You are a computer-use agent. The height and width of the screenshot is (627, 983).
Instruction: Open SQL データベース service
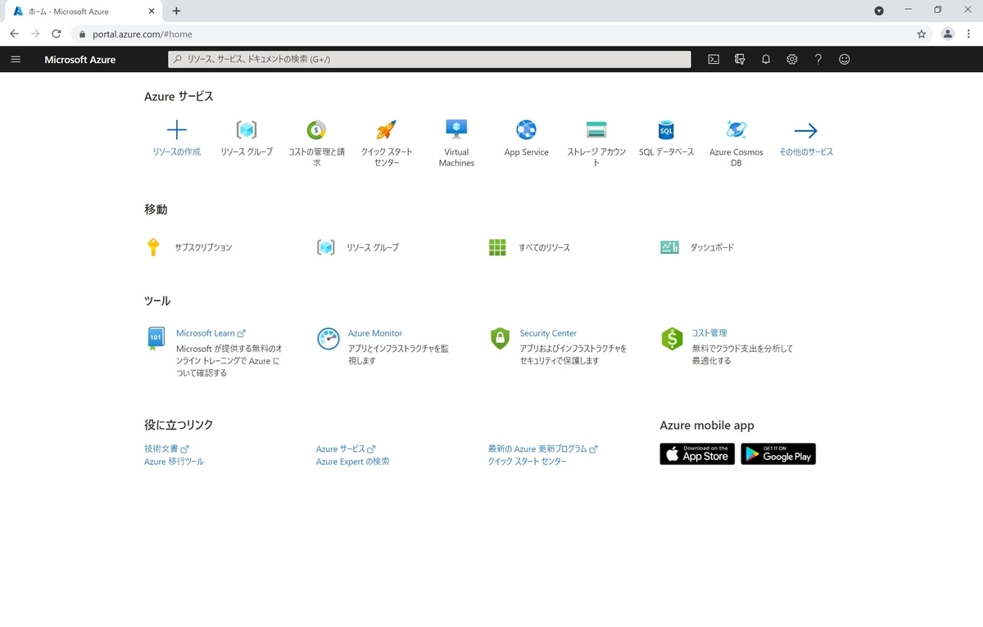point(667,138)
